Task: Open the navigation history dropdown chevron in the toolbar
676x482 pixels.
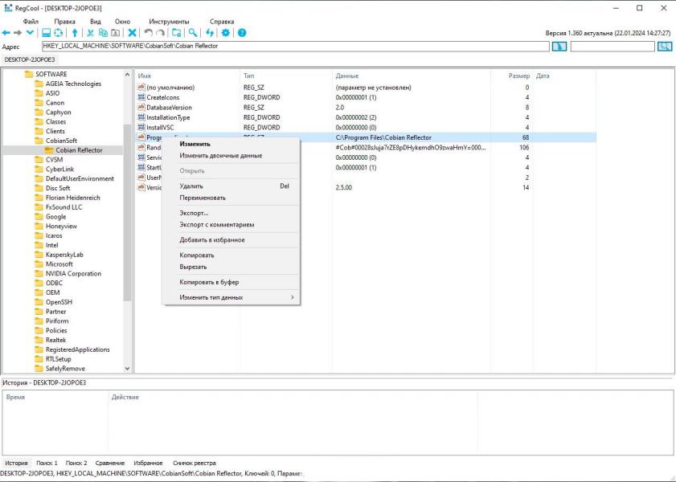Action: (30, 33)
